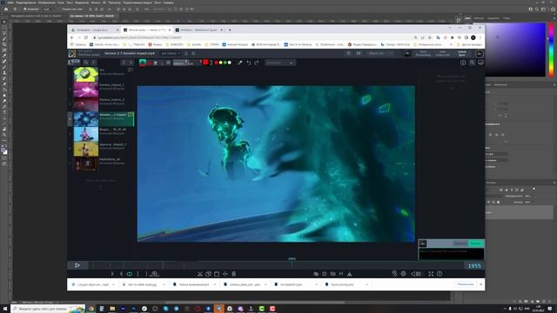This screenshot has height=313, width=557.
Task: Reload the page in Chrome
Action: [x=86, y=37]
